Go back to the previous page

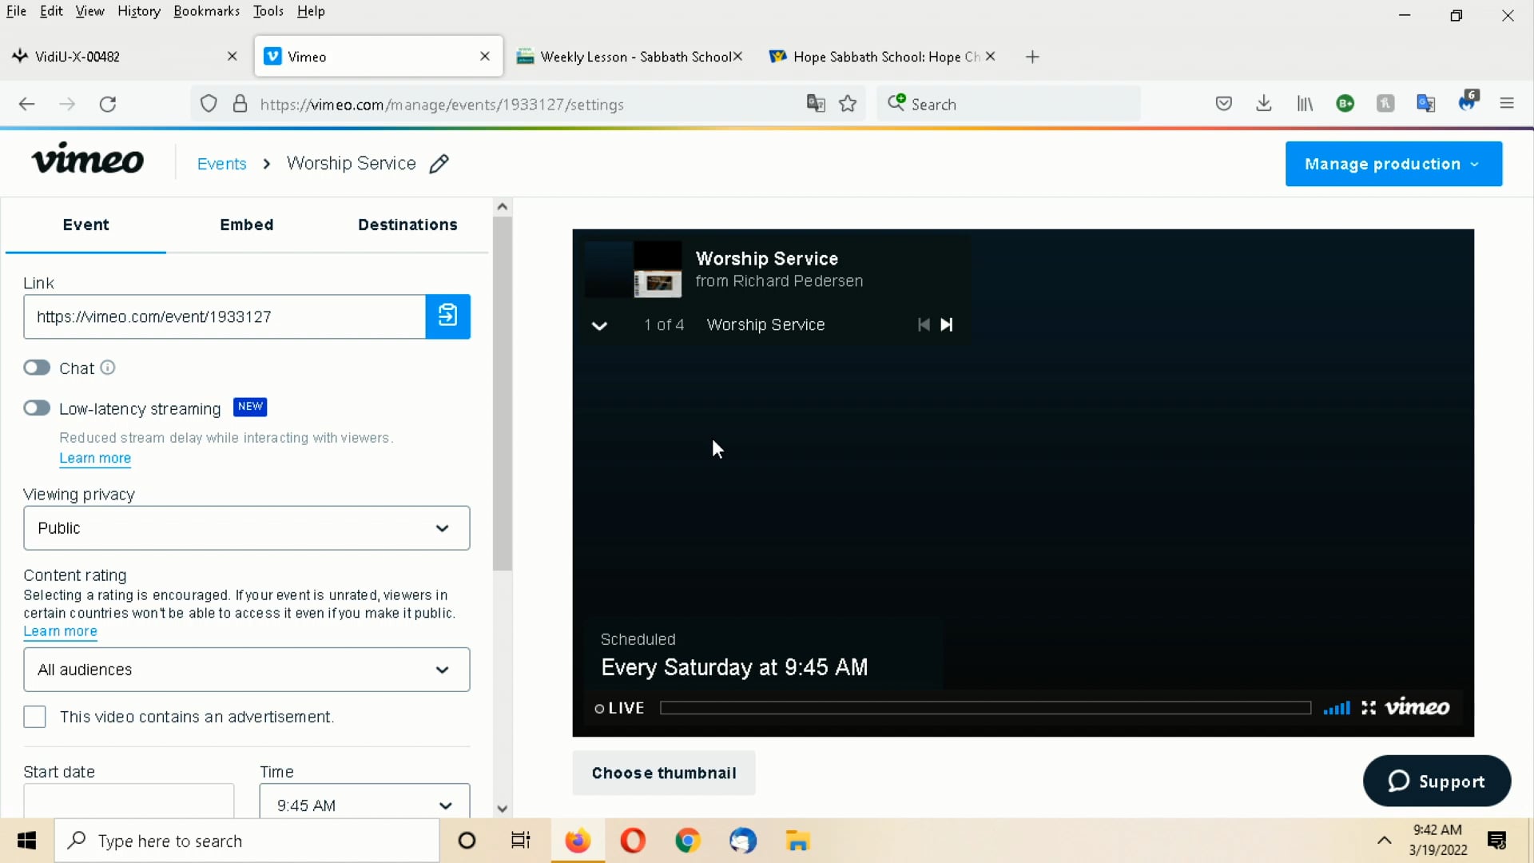(x=26, y=104)
